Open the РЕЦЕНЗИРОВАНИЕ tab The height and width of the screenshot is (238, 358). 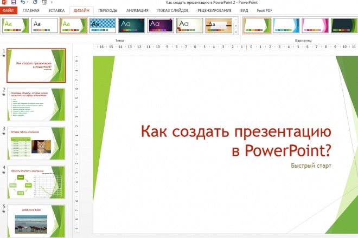click(x=214, y=10)
